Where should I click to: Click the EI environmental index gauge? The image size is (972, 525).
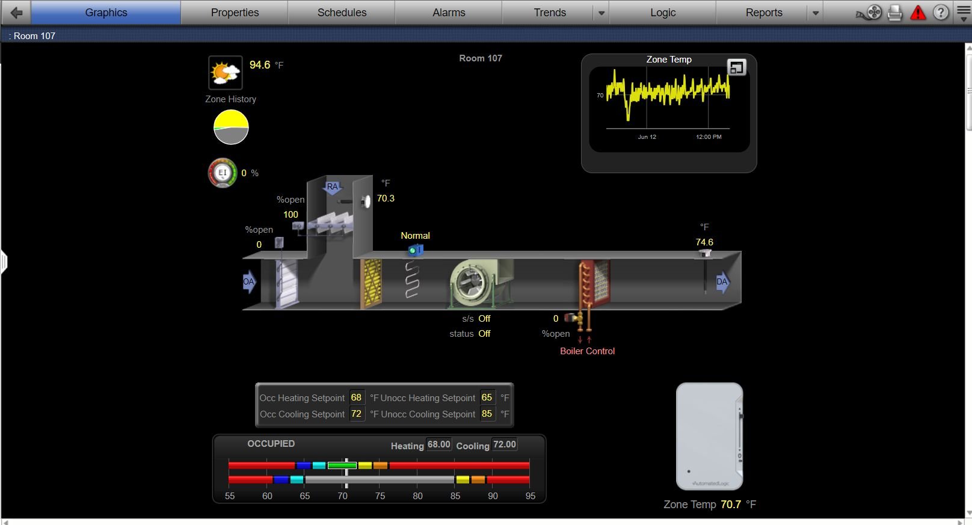pyautogui.click(x=223, y=173)
